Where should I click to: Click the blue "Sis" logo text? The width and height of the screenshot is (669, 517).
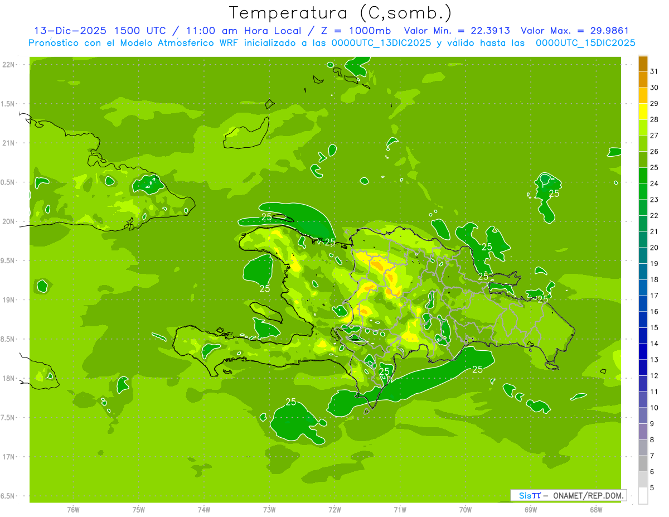pos(525,495)
